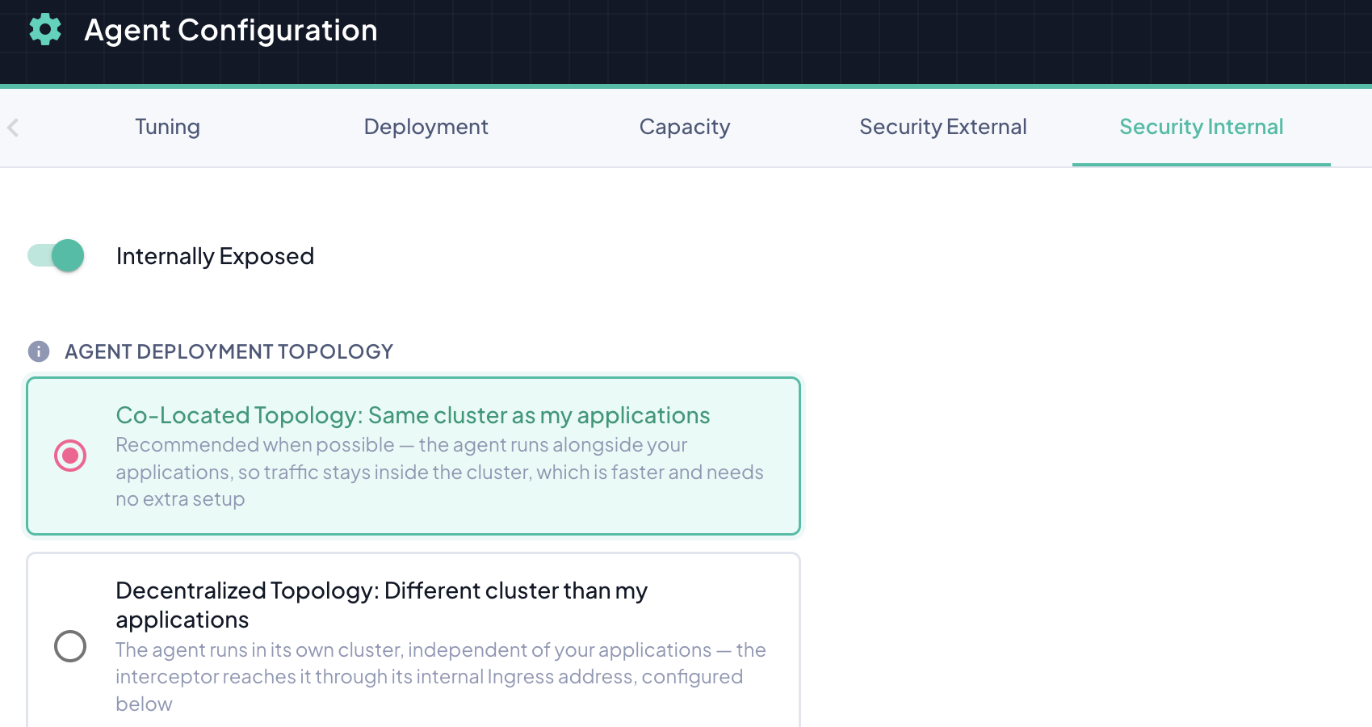
Task: Select the Security Internal tab
Action: (x=1202, y=127)
